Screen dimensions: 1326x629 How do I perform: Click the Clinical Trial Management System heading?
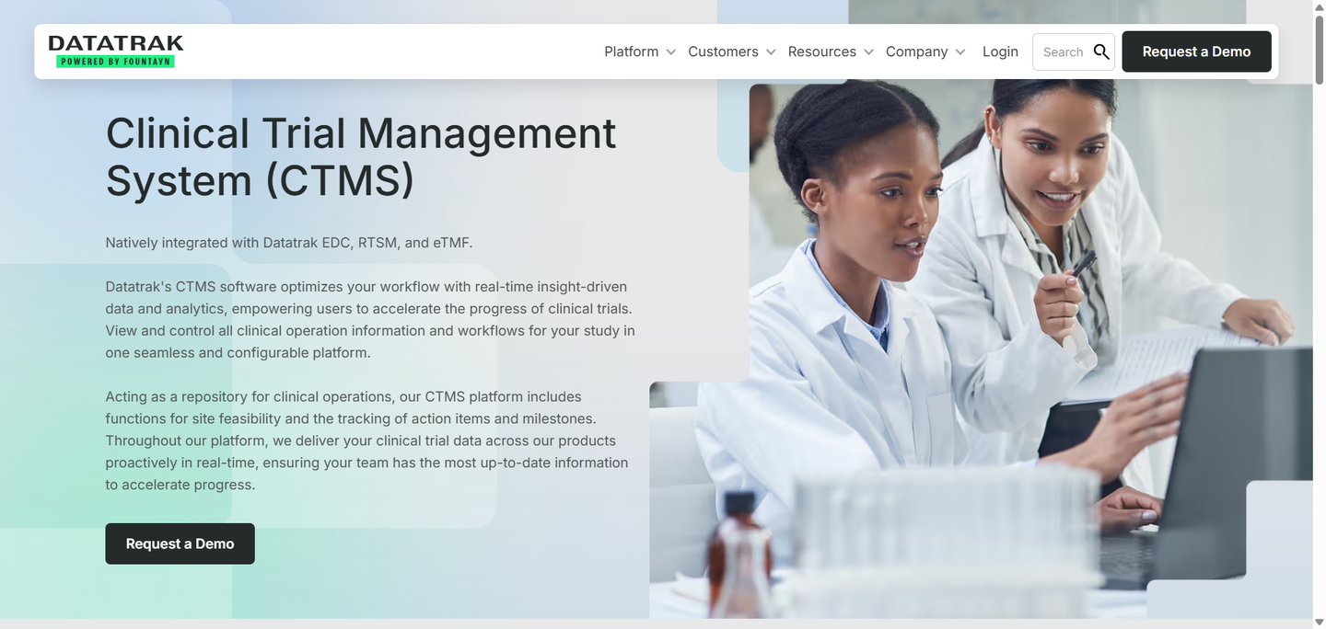(x=361, y=156)
